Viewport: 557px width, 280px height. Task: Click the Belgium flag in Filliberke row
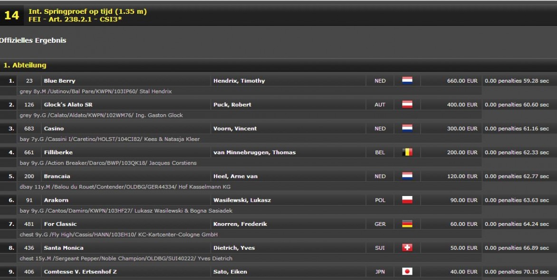coord(407,152)
